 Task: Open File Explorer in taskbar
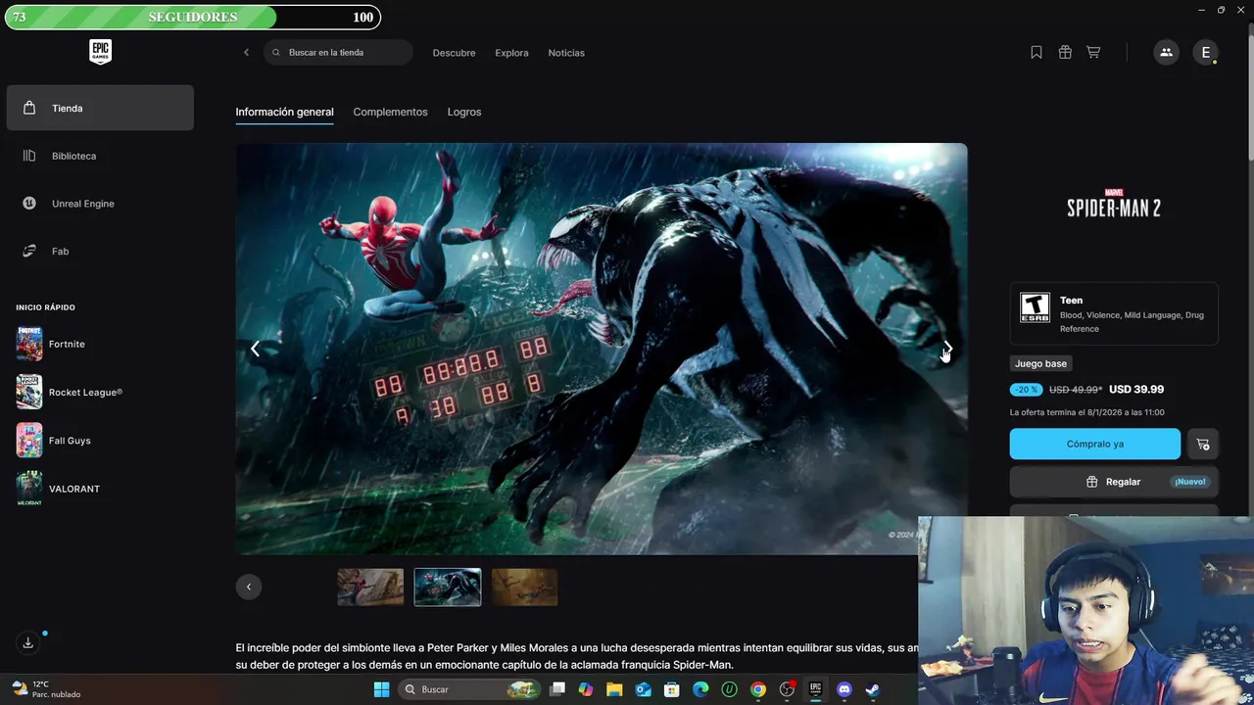pyautogui.click(x=614, y=689)
